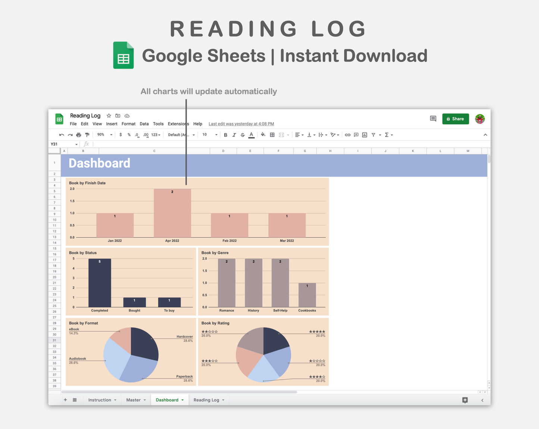Open text color picker

coord(251,134)
